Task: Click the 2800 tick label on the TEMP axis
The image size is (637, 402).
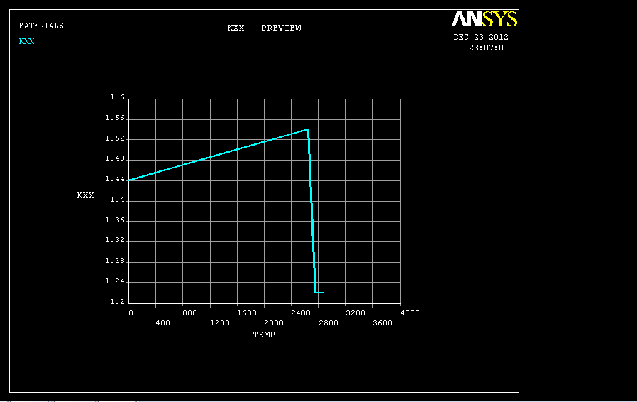Action: [328, 322]
